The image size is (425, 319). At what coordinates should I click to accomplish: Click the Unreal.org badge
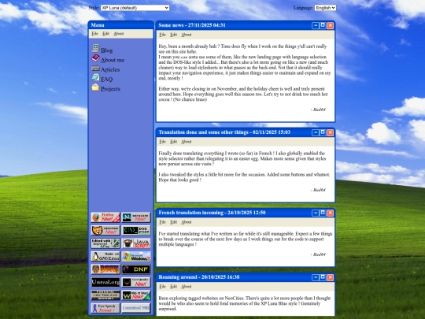tap(105, 283)
